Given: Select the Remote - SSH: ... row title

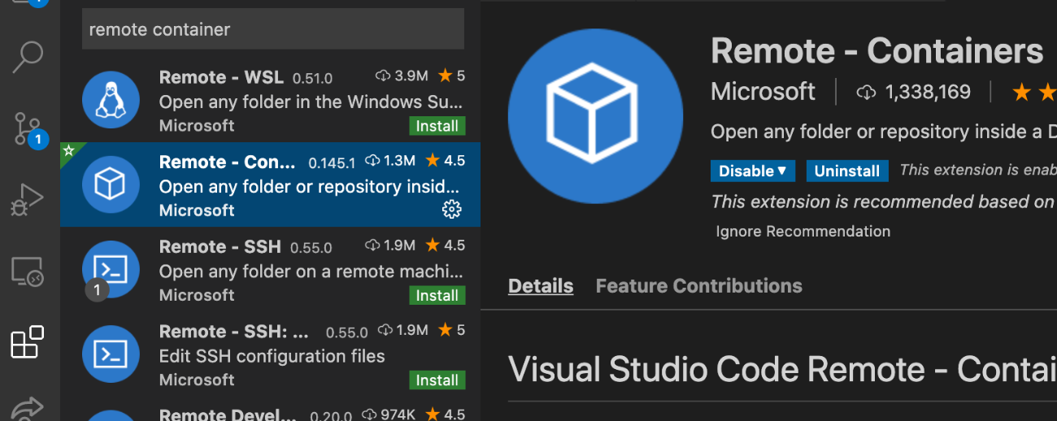Looking at the screenshot, I should 234,332.
